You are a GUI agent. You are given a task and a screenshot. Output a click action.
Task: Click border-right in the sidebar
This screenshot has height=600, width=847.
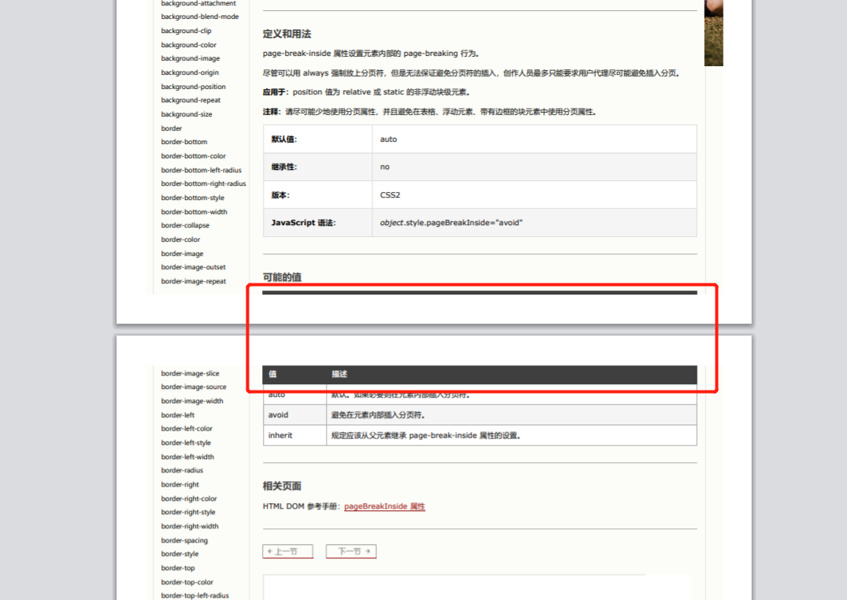(x=180, y=484)
